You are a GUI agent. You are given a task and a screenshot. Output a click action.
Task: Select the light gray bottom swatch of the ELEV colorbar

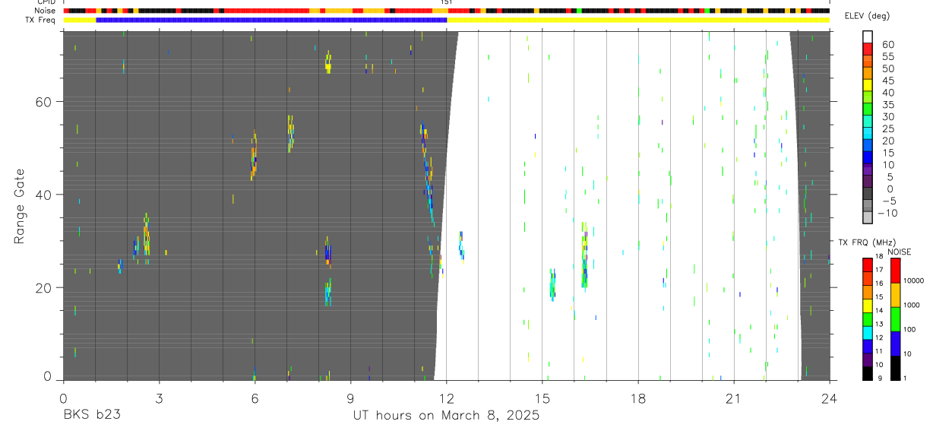868,218
